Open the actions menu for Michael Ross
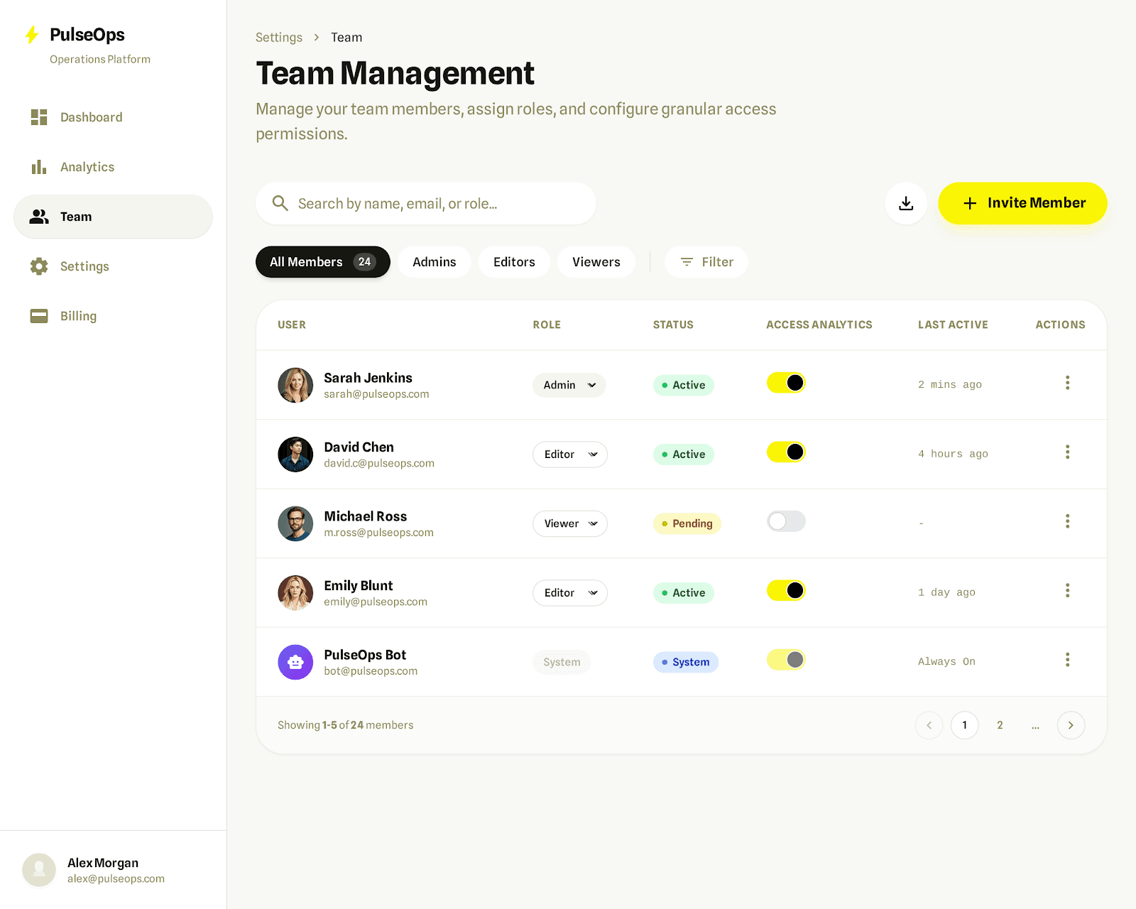 [x=1067, y=522]
